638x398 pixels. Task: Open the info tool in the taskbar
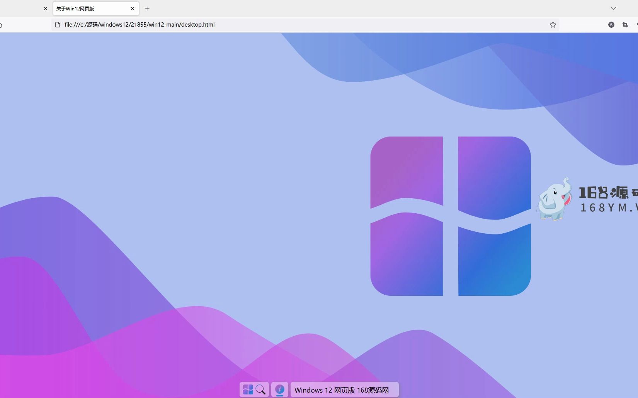tap(279, 390)
